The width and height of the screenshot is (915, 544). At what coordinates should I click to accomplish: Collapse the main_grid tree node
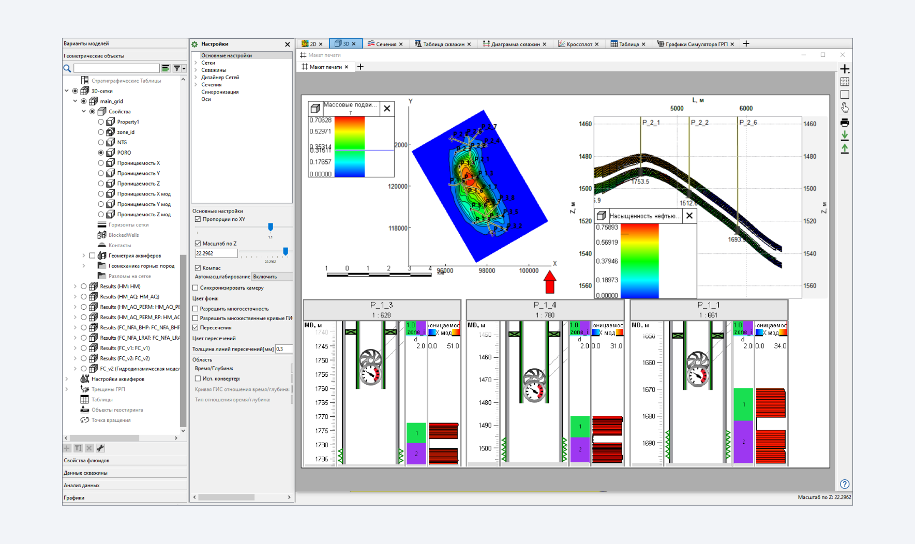click(76, 101)
